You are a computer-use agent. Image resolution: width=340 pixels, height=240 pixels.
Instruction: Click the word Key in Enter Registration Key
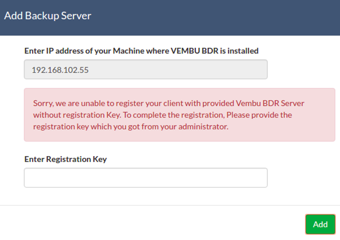100,160
